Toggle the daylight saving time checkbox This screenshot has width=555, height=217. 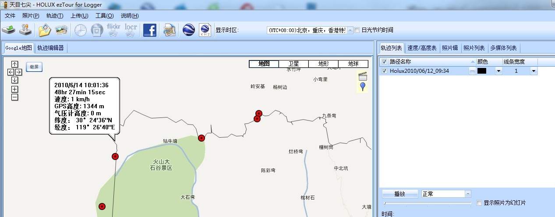[357, 30]
